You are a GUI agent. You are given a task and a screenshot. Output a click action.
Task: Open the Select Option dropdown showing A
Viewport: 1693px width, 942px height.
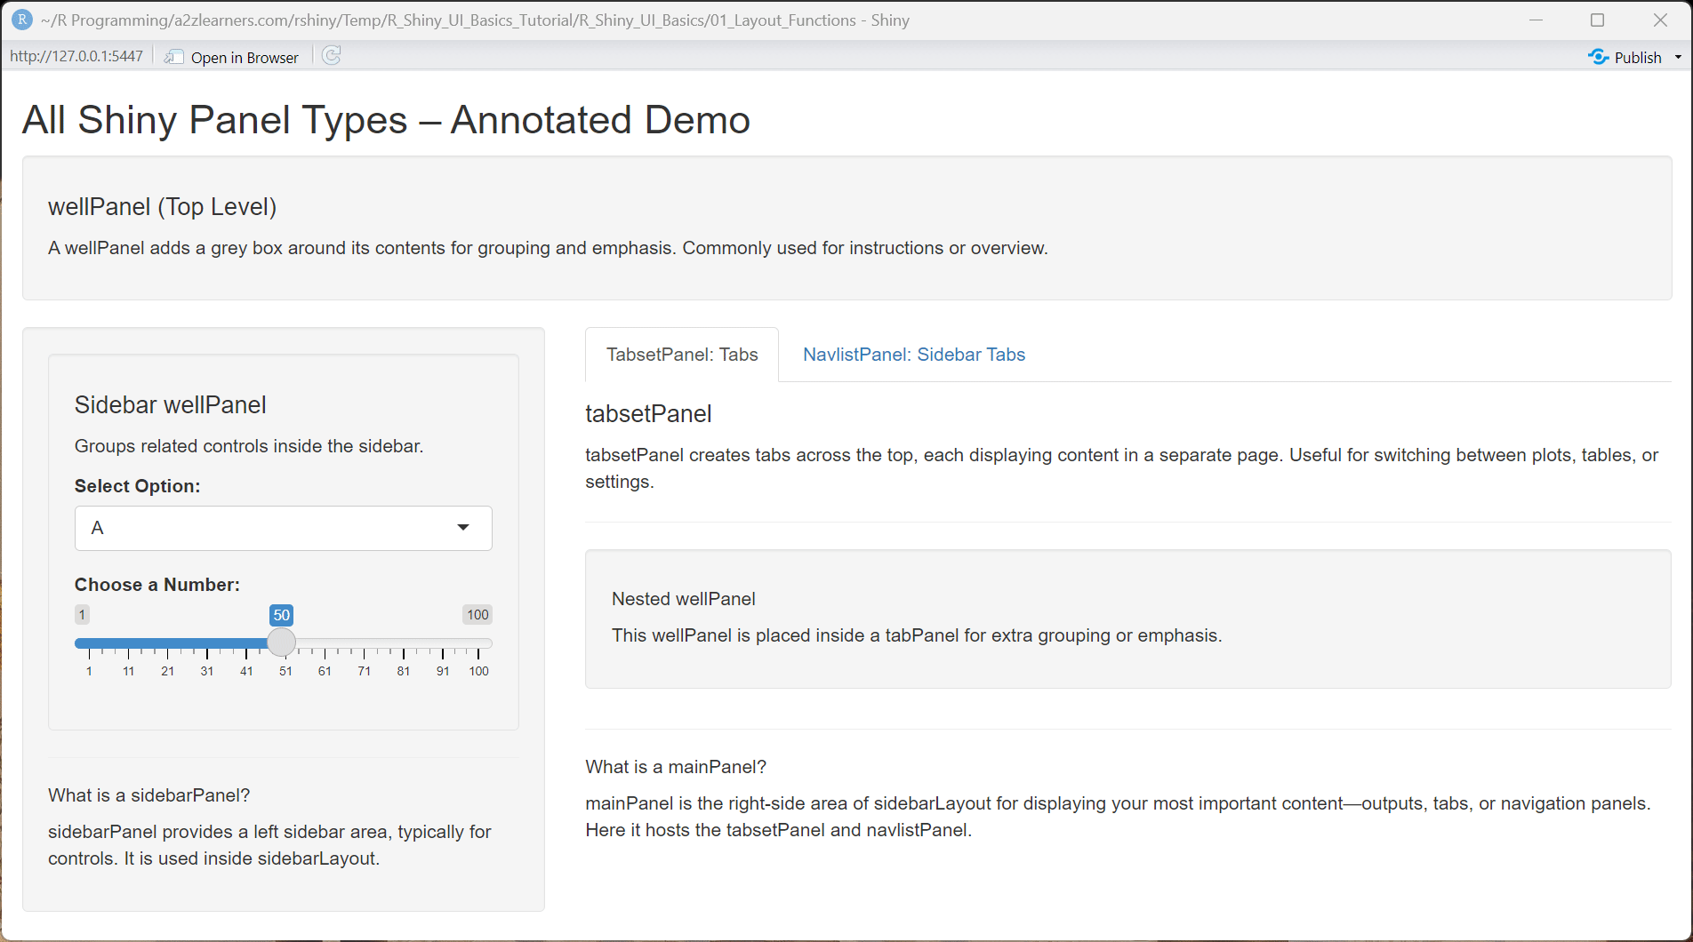coord(283,527)
